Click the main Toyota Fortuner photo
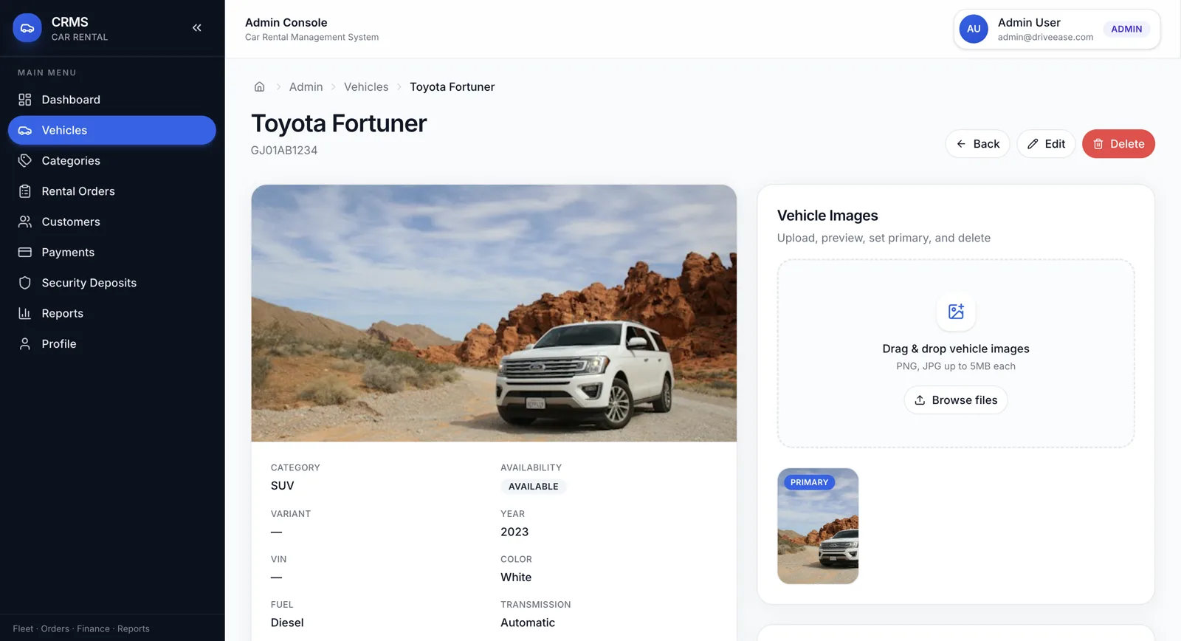This screenshot has width=1181, height=641. coord(494,313)
